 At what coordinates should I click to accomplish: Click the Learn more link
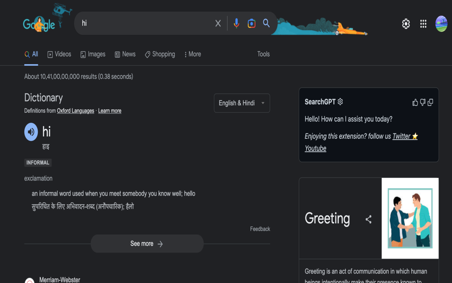pyautogui.click(x=109, y=111)
